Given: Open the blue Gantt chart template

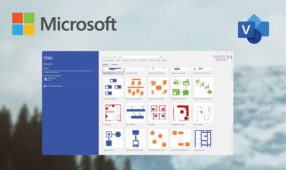Looking at the screenshot, I should tap(204, 138).
